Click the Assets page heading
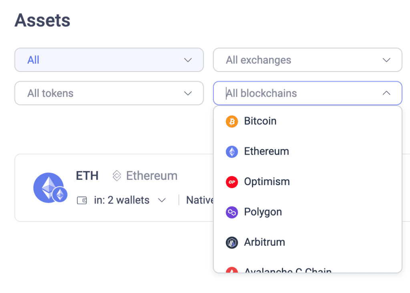This screenshot has height=293, width=410. [42, 20]
